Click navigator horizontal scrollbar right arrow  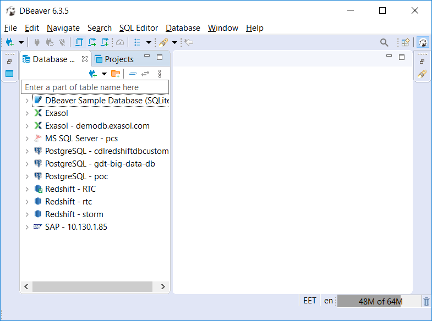pos(163,286)
